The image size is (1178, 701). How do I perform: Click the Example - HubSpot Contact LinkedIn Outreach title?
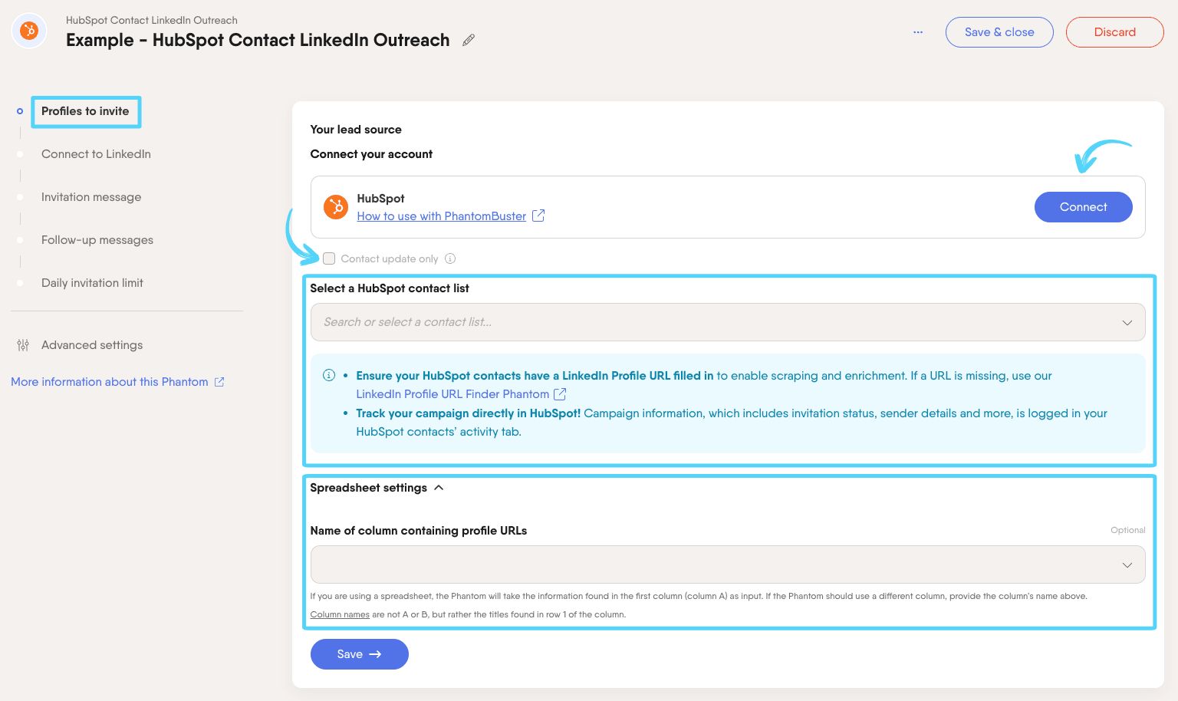pyautogui.click(x=258, y=40)
